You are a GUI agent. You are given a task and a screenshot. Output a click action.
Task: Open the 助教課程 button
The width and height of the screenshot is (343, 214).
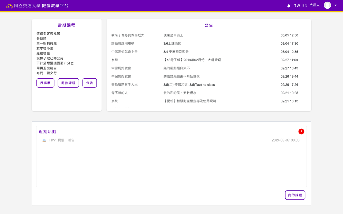pos(68,83)
